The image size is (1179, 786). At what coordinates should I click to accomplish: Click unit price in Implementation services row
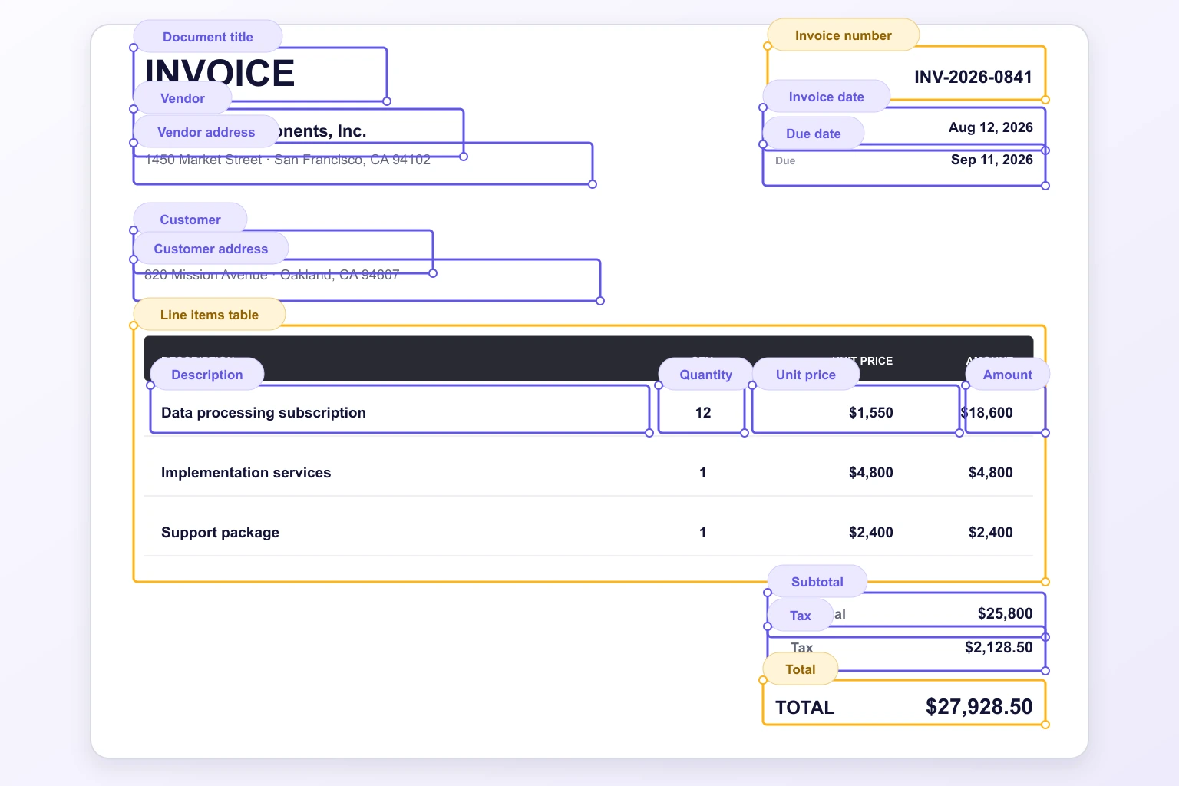871,473
